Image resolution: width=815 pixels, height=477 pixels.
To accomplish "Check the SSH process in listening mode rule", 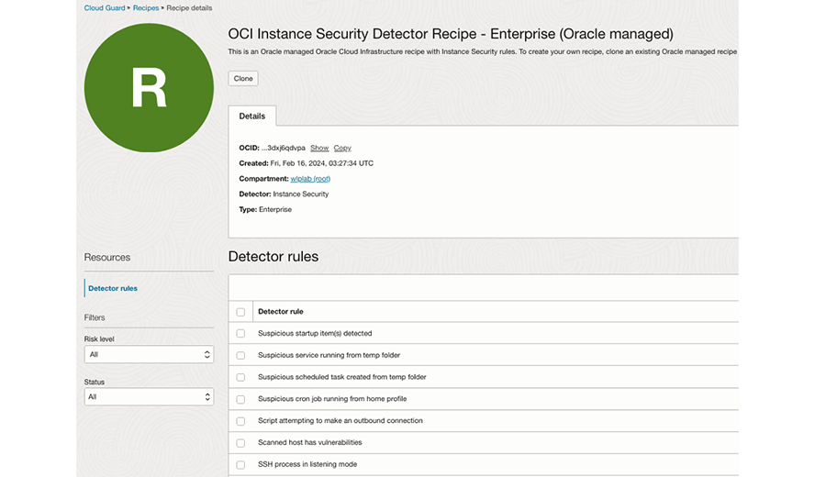I will (240, 465).
